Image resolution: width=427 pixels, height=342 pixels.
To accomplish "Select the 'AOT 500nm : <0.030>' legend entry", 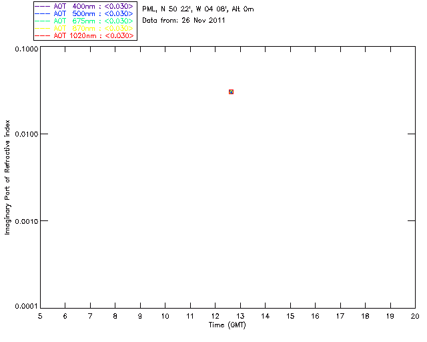I will pyautogui.click(x=84, y=13).
